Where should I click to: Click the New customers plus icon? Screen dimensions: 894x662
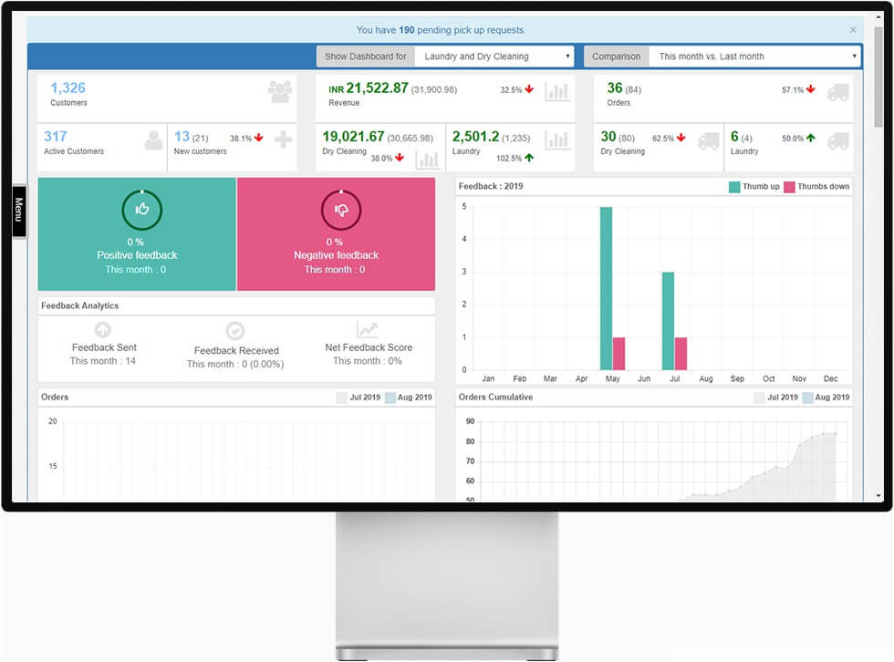click(x=284, y=140)
